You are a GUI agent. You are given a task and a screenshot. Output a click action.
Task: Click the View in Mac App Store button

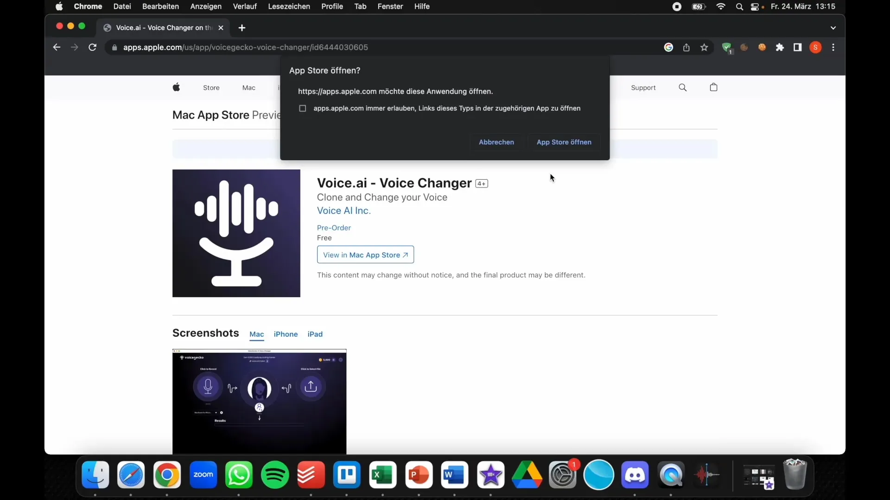pos(366,255)
